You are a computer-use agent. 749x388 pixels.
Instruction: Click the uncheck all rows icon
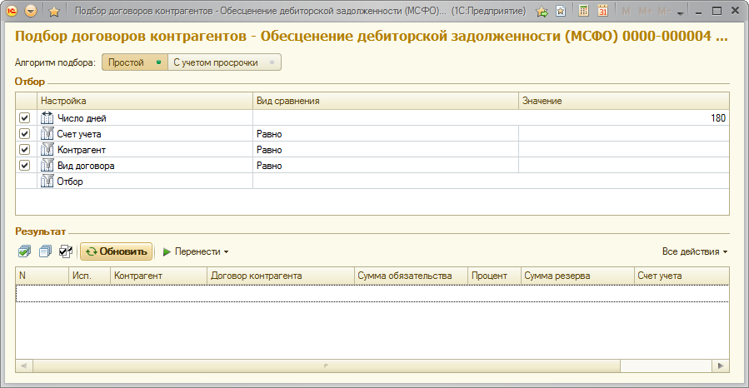(x=45, y=251)
